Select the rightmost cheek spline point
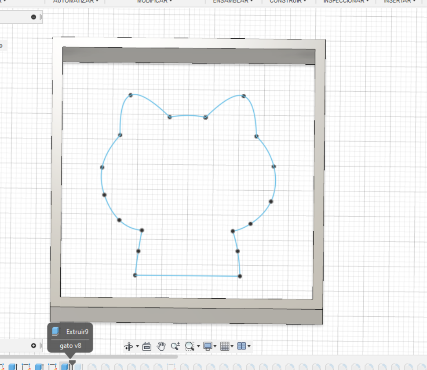 [x=274, y=166]
